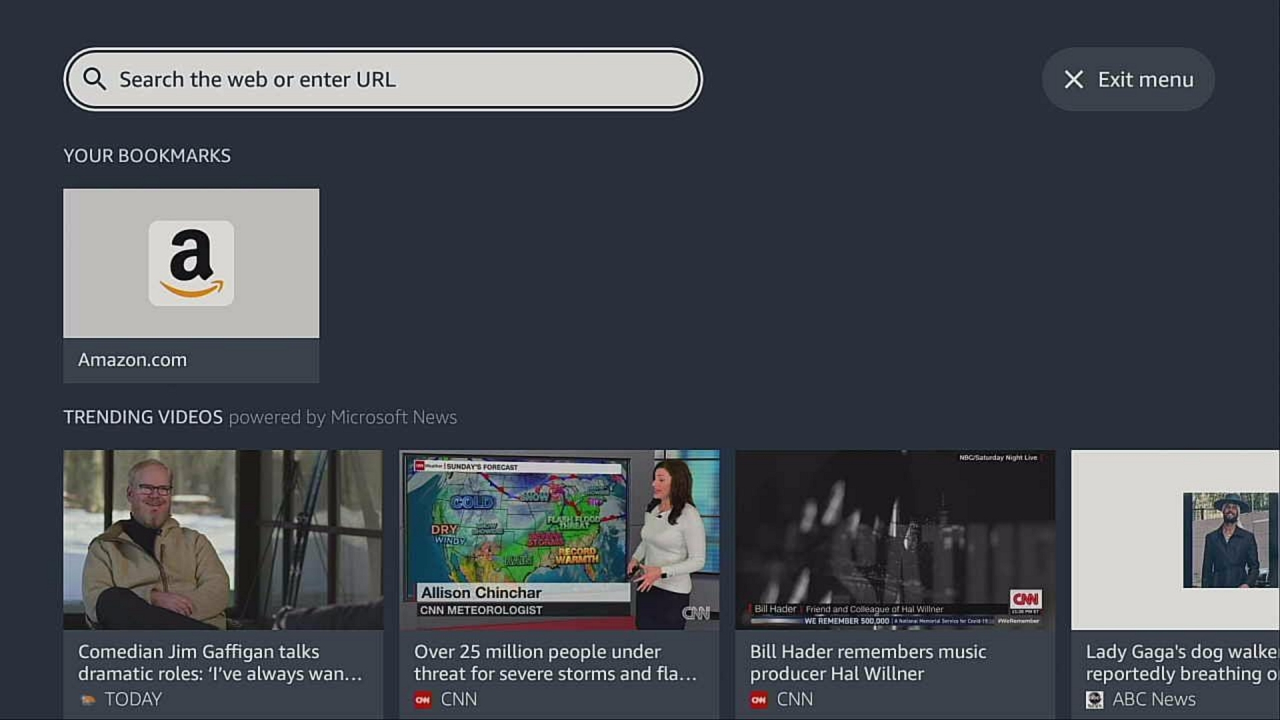Click the ABC News source icon
The height and width of the screenshot is (720, 1280).
[x=1095, y=699]
